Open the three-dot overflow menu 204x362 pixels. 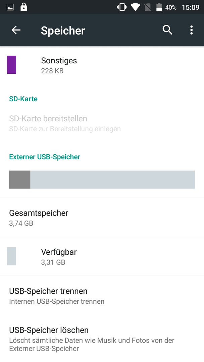[191, 30]
